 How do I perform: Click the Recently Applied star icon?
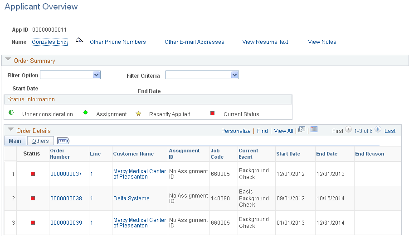coord(138,114)
